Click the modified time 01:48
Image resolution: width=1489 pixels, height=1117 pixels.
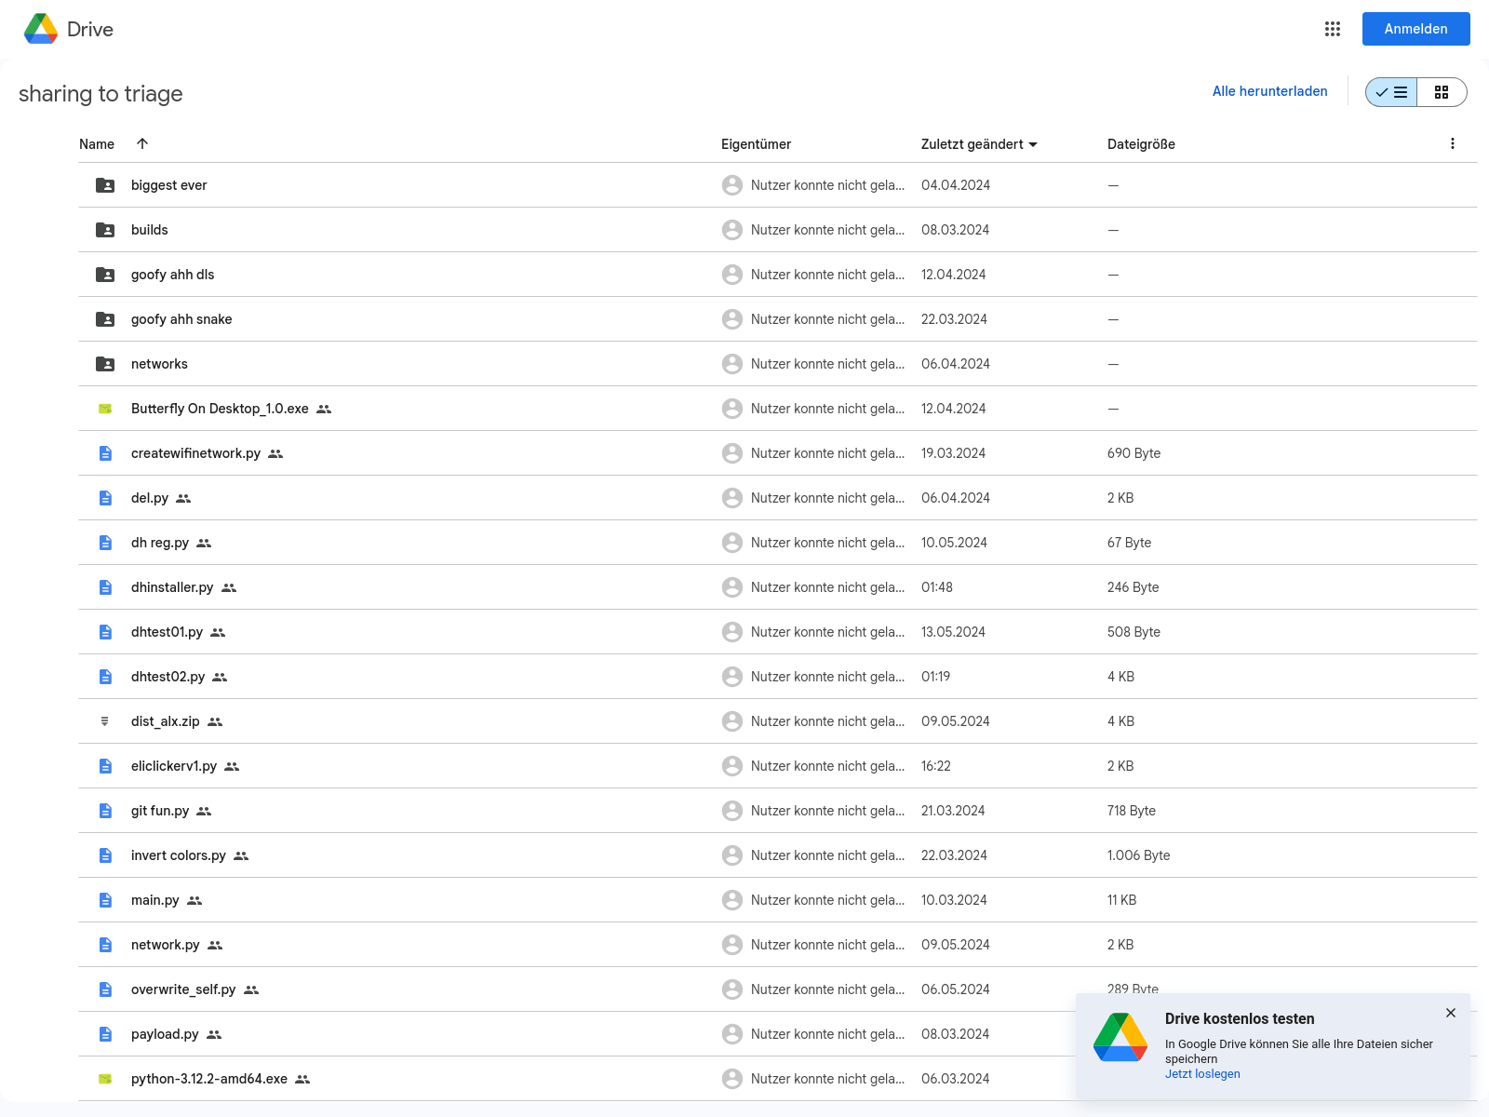(937, 587)
